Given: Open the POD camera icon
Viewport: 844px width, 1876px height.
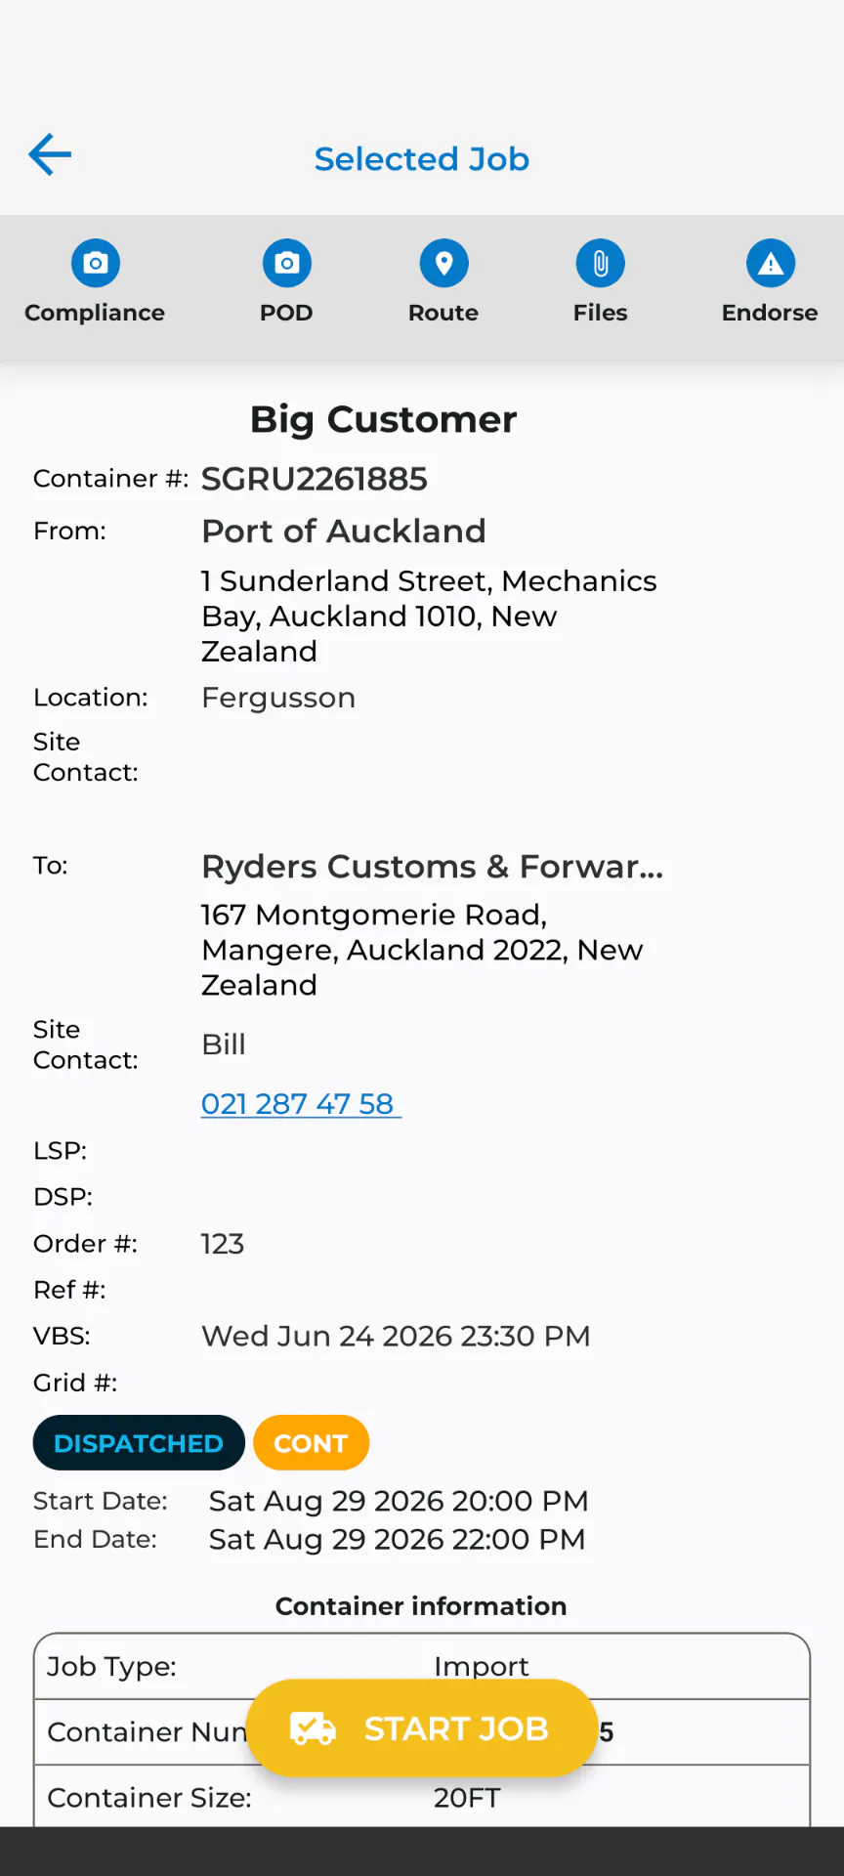Looking at the screenshot, I should [x=286, y=263].
